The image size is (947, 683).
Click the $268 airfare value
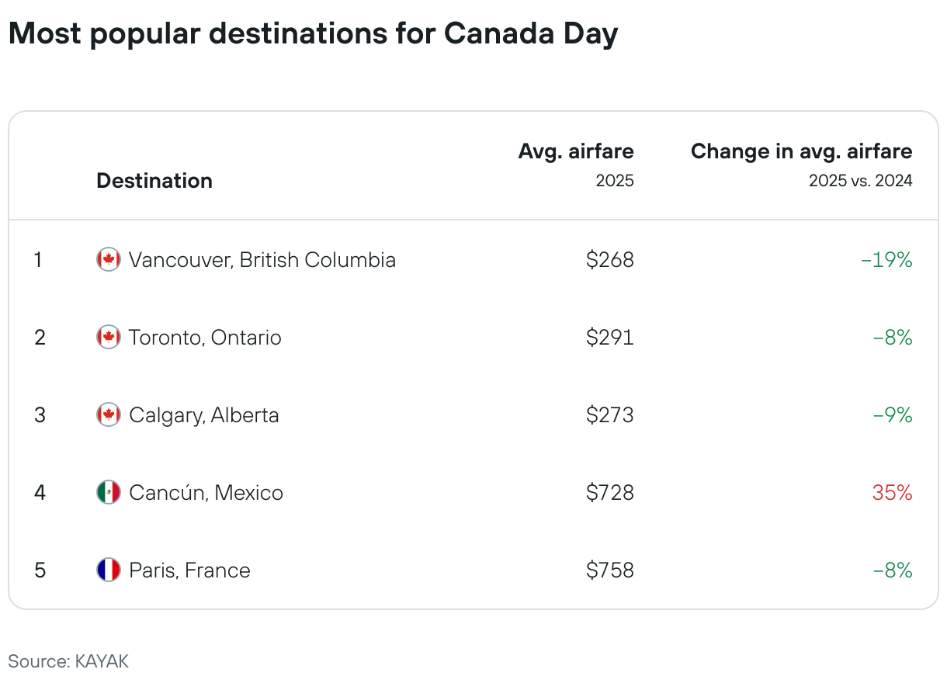tap(610, 259)
